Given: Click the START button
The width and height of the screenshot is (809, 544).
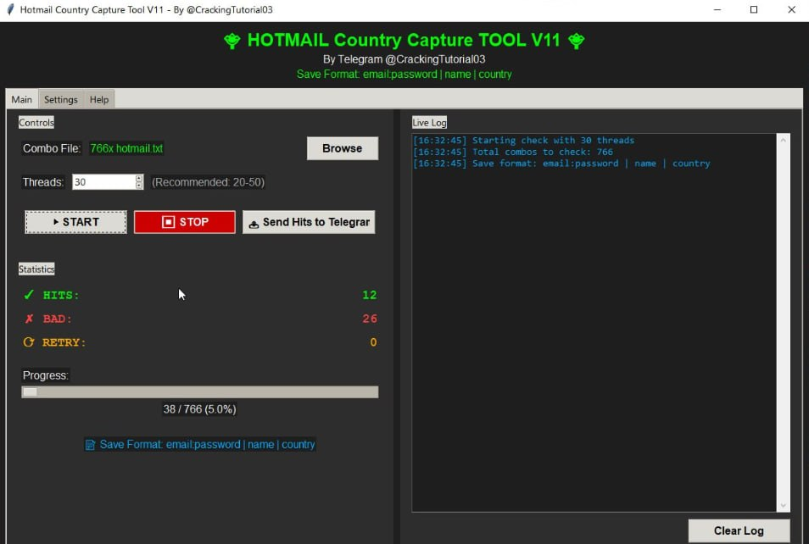Looking at the screenshot, I should coord(75,222).
